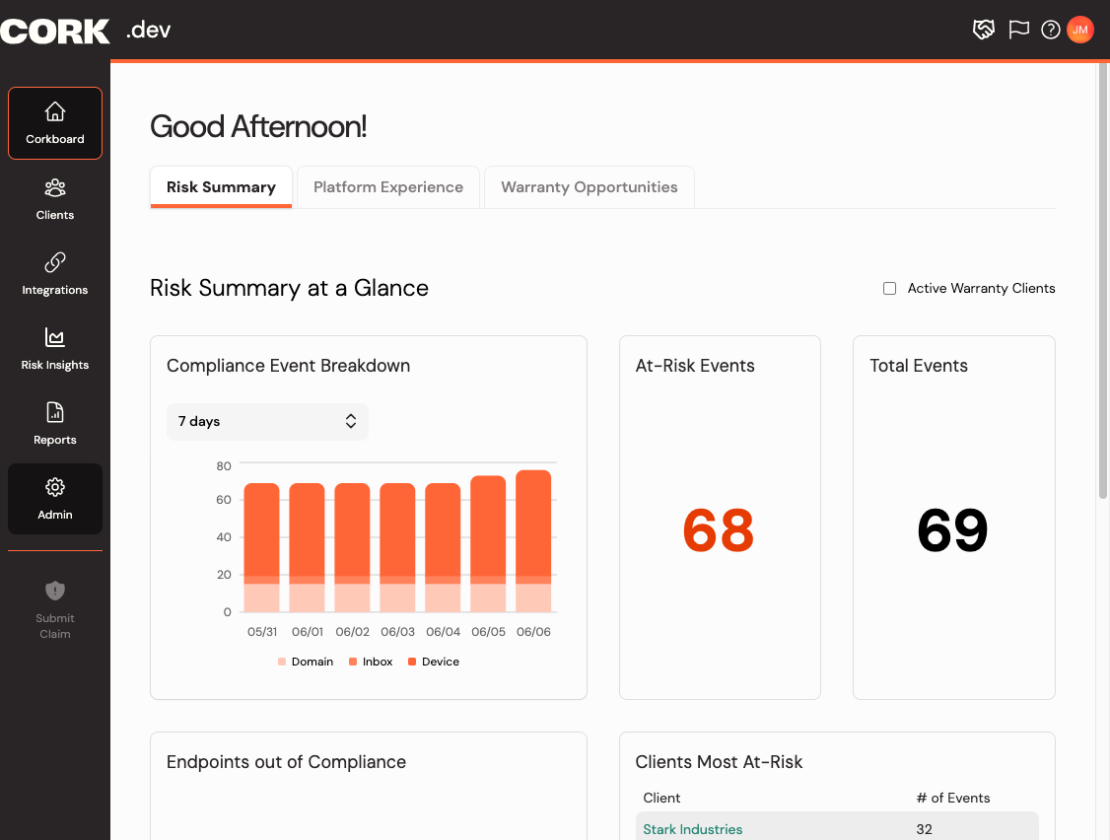Open the Corkboard home page
Image resolution: width=1110 pixels, height=840 pixels.
pos(55,123)
